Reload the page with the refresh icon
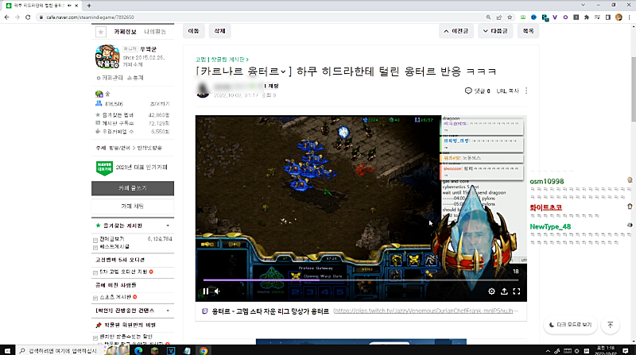The image size is (636, 355). point(28,17)
